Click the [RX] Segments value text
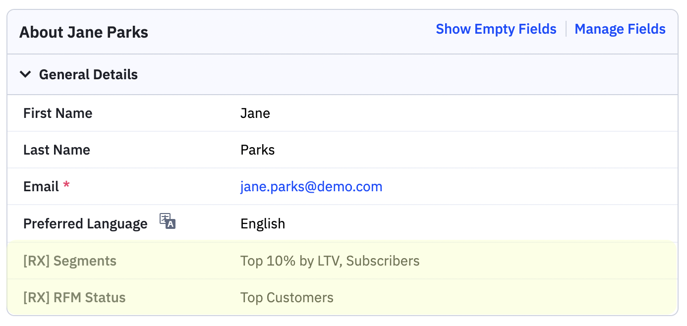The height and width of the screenshot is (326, 687). 330,261
